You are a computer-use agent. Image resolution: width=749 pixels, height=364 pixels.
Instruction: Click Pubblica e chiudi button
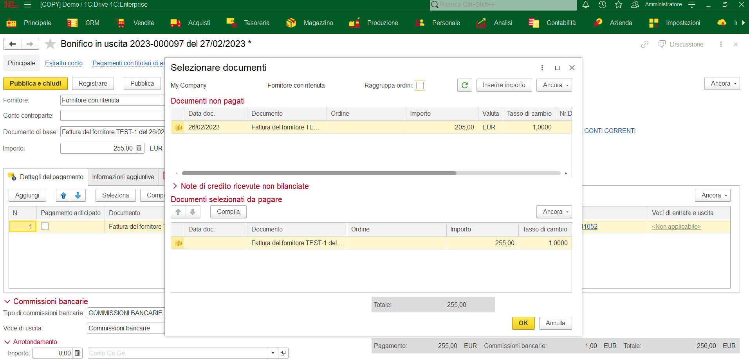click(x=35, y=83)
